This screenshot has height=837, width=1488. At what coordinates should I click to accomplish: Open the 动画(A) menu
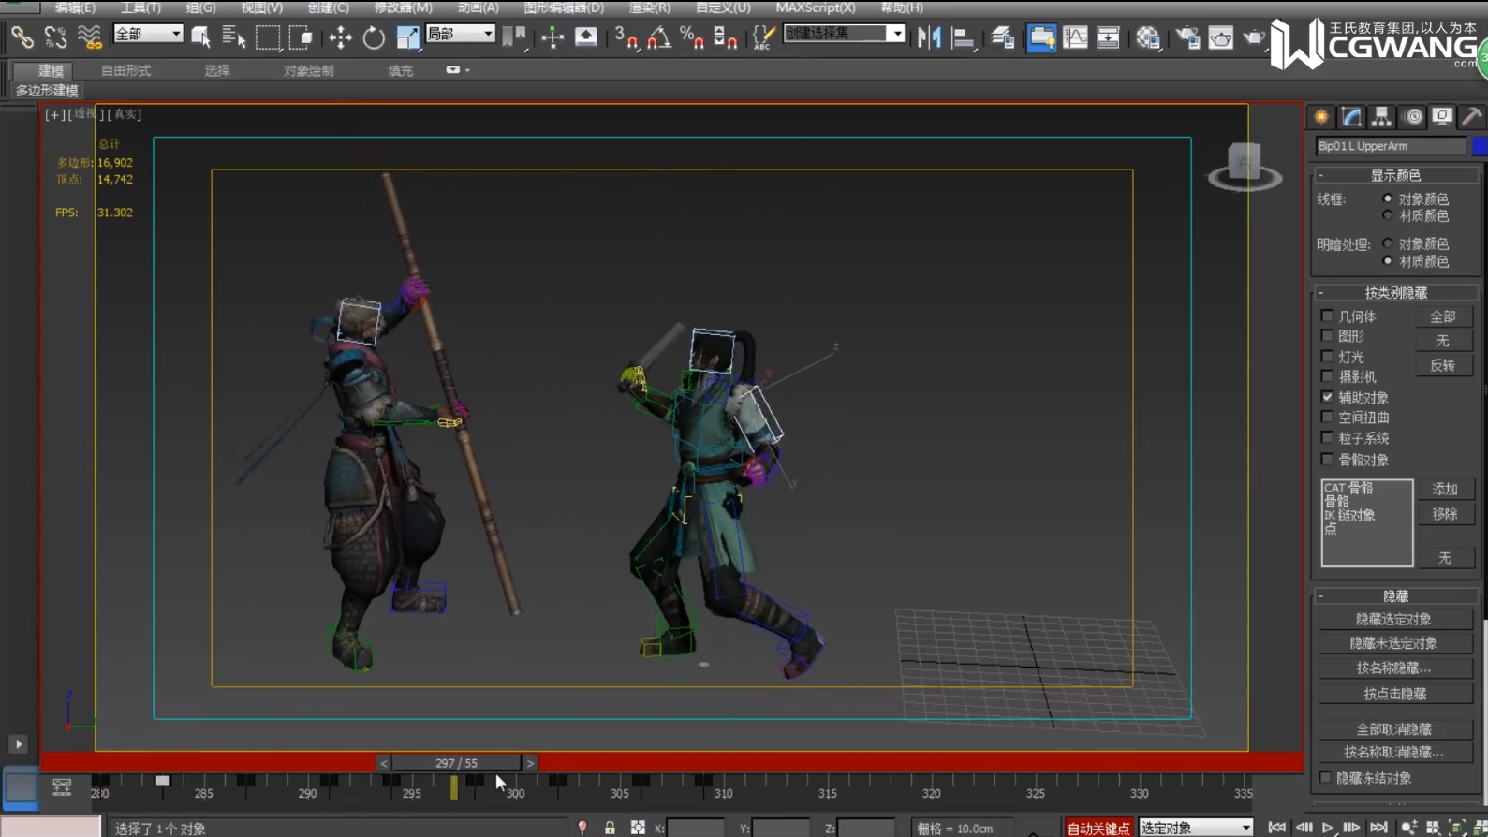[478, 7]
